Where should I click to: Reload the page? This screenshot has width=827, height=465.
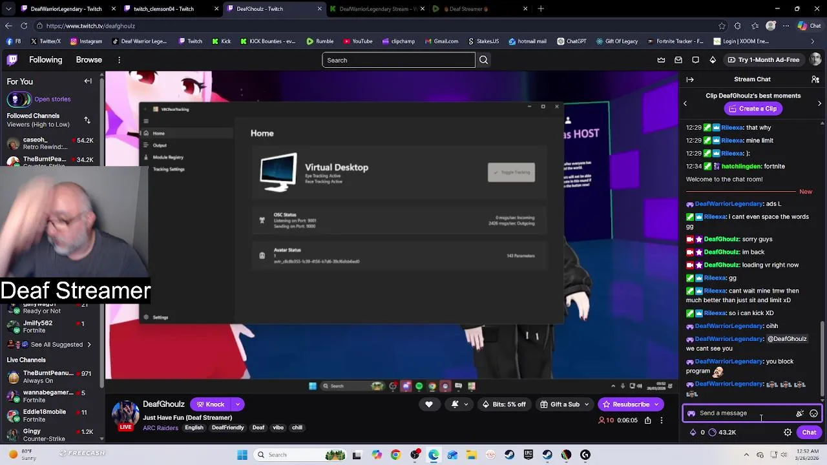click(x=24, y=26)
